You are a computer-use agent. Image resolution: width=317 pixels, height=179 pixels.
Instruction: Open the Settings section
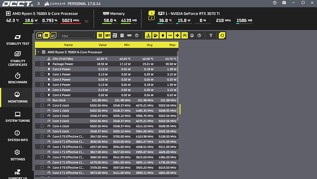pyautogui.click(x=17, y=155)
